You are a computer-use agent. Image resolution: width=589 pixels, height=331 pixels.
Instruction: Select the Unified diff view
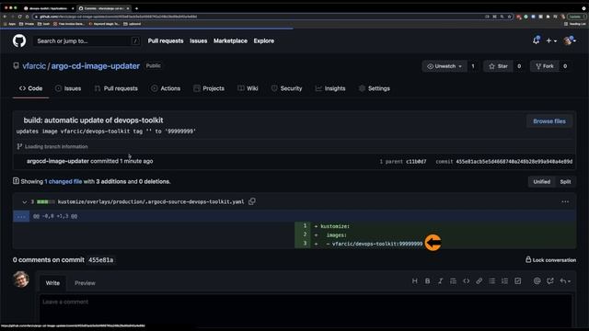[x=542, y=182]
